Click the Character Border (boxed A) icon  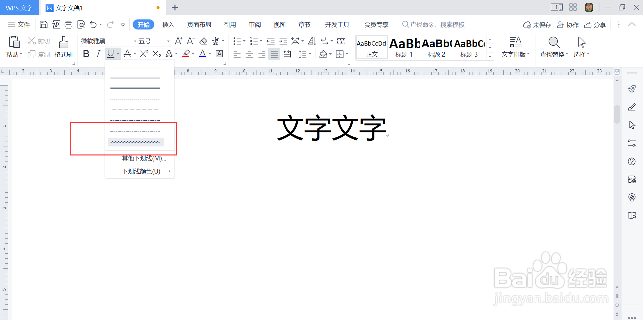[219, 54]
